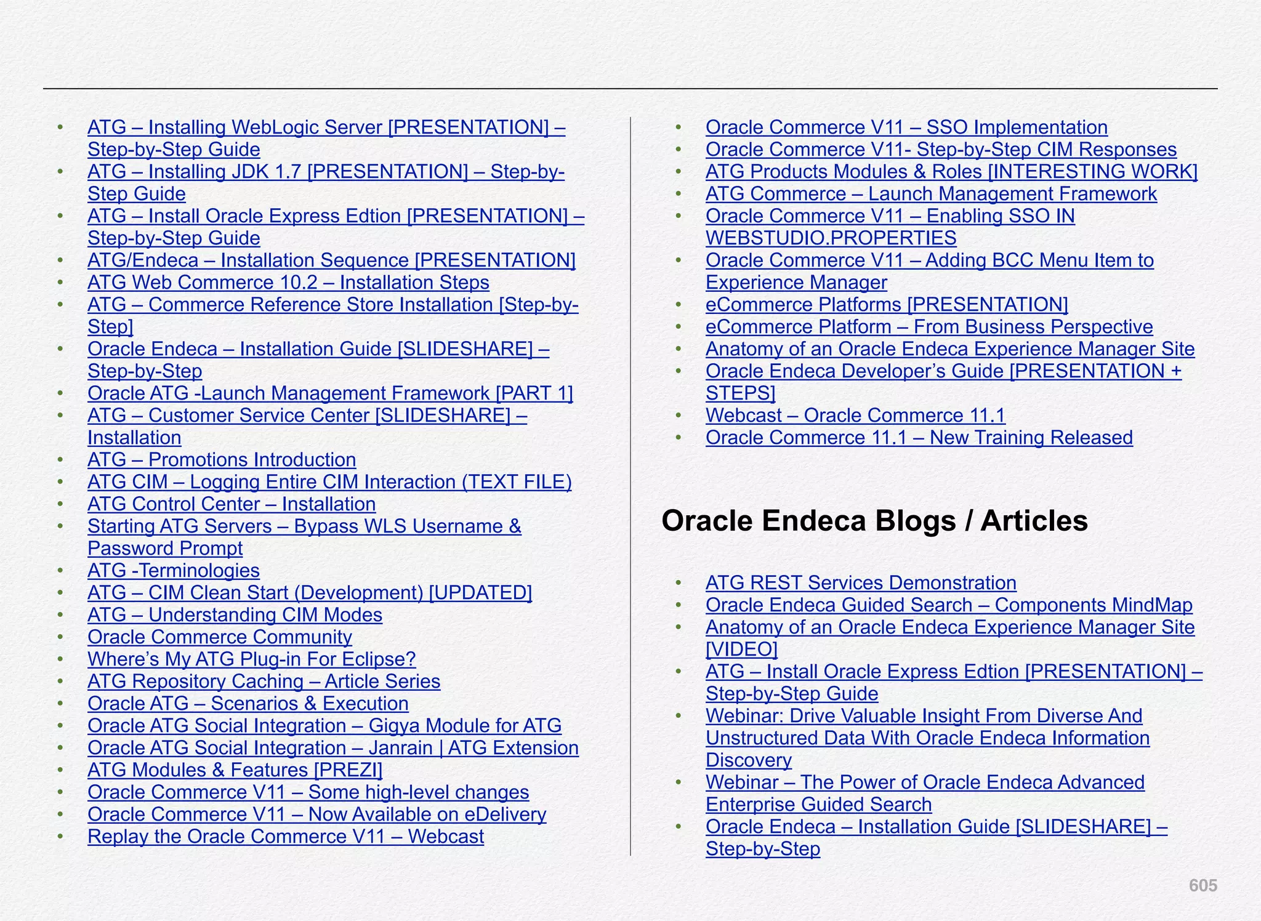
Task: Open Gigya Module for ATG link
Action: (x=324, y=726)
